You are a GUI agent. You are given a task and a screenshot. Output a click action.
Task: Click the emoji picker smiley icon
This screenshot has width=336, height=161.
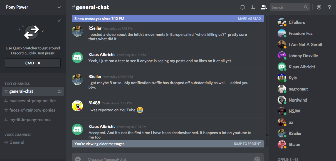257,159
